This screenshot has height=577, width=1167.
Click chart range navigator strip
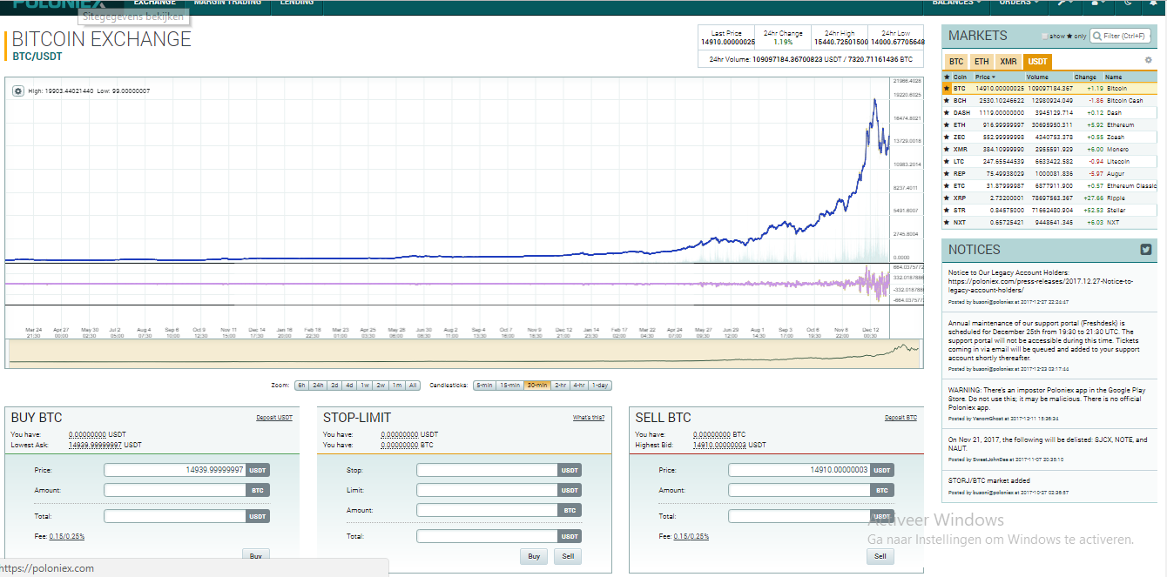[x=463, y=353]
